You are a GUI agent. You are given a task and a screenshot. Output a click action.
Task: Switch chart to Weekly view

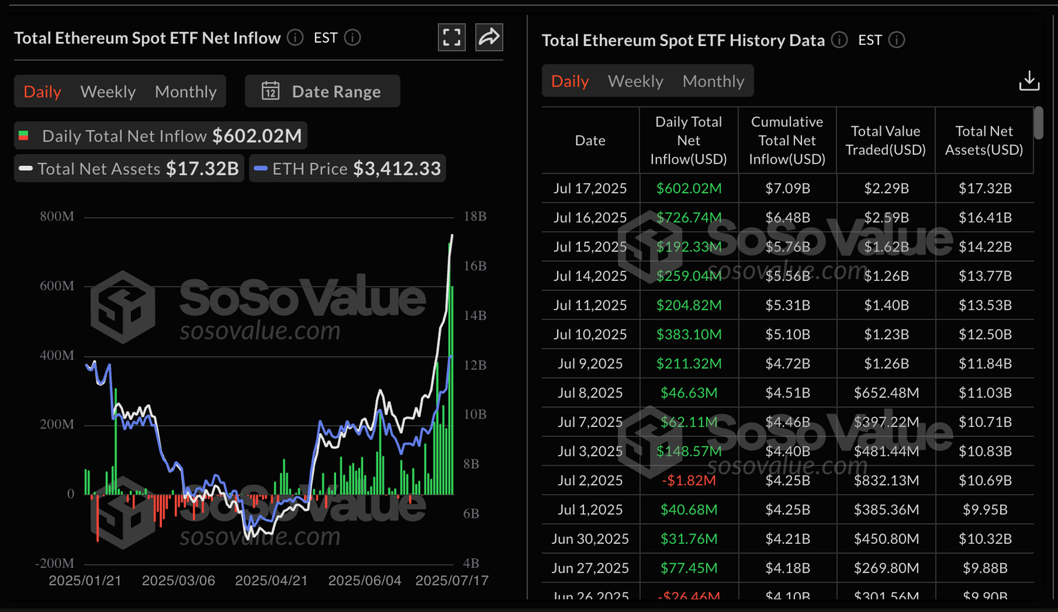click(x=108, y=92)
